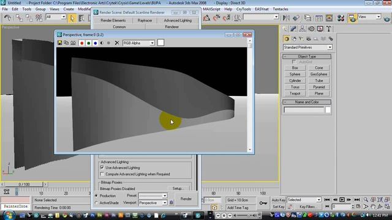This screenshot has width=392, height=220.
Task: Open the Render Elements tab
Action: [113, 20]
